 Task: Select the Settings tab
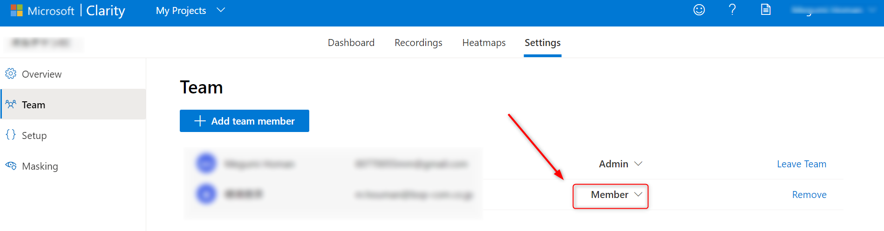[x=542, y=43]
